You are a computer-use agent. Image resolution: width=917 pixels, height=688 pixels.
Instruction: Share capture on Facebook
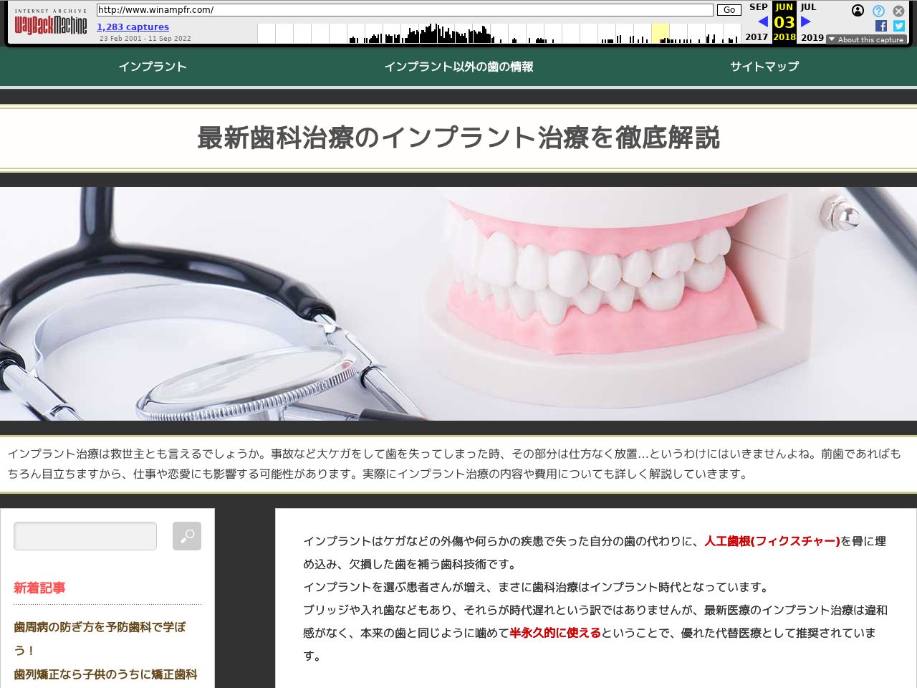tap(881, 26)
